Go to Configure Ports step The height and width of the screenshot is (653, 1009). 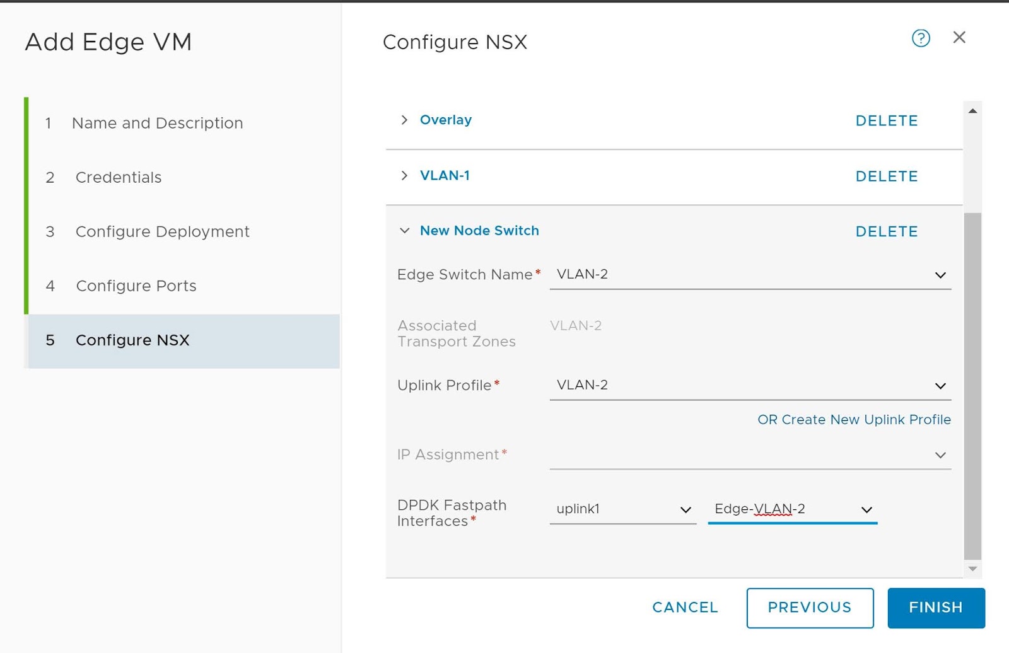136,286
